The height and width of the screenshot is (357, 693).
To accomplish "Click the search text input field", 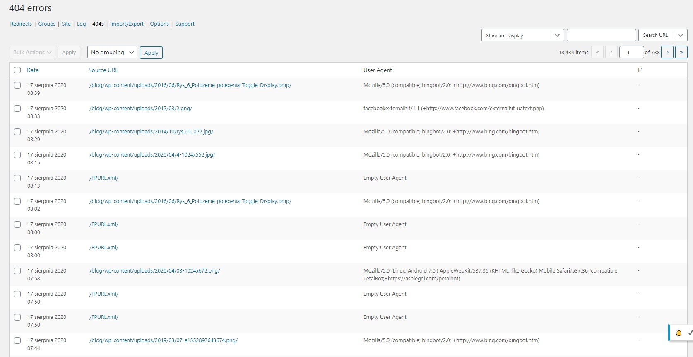I will 601,35.
